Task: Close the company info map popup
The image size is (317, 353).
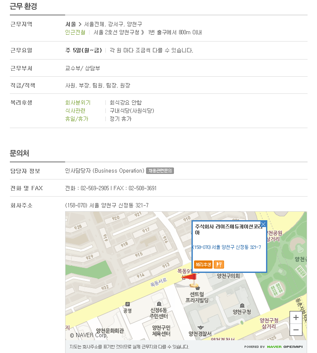Action: [263, 224]
